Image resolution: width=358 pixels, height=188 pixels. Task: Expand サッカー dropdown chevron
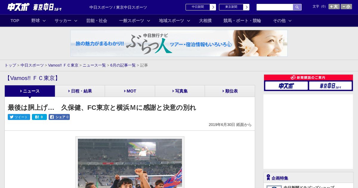click(x=76, y=21)
